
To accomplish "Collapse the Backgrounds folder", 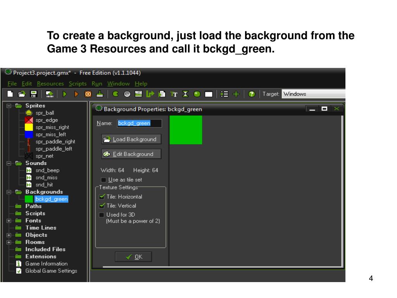I will [x=9, y=192].
